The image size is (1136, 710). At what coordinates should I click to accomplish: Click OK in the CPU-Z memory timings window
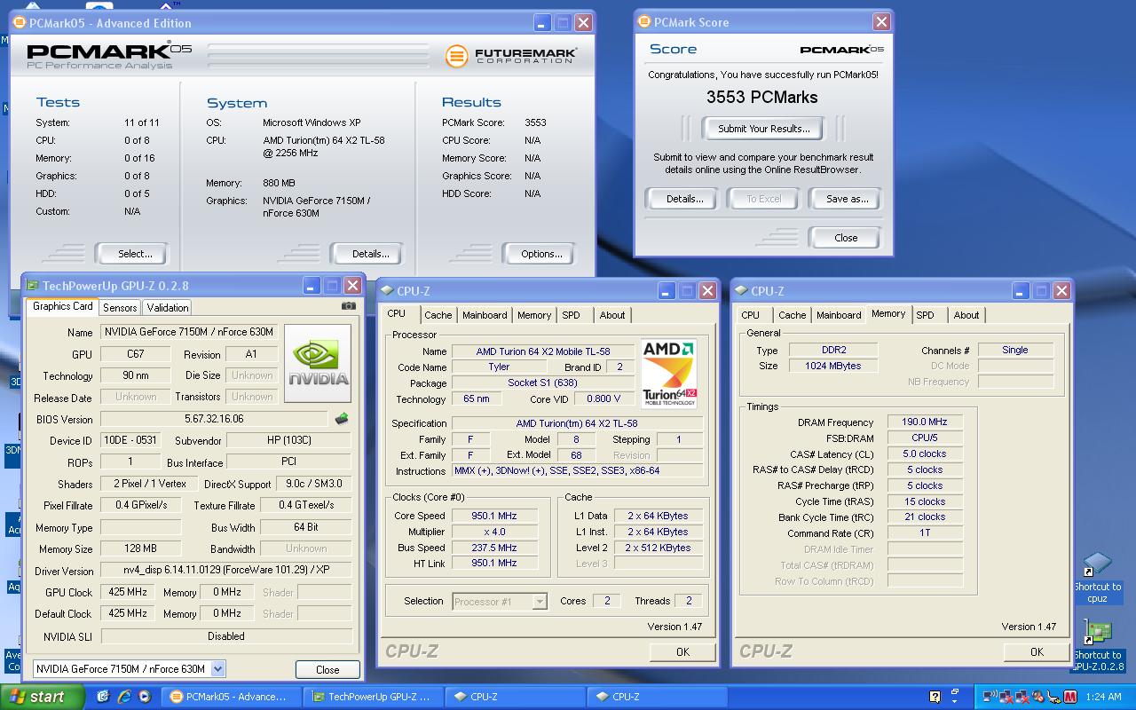tap(1037, 651)
